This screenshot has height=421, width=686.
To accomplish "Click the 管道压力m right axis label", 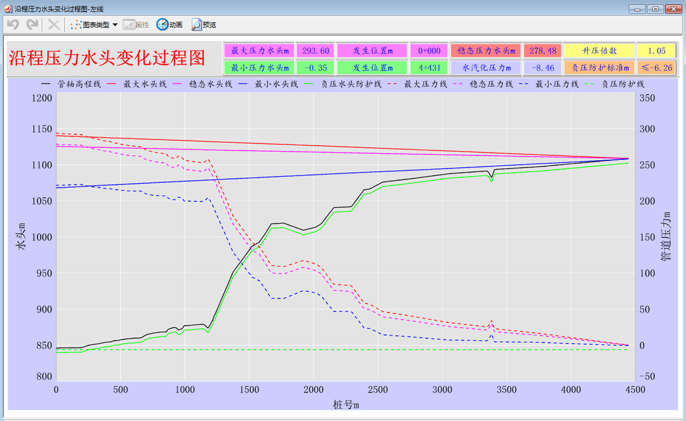I will pyautogui.click(x=665, y=236).
